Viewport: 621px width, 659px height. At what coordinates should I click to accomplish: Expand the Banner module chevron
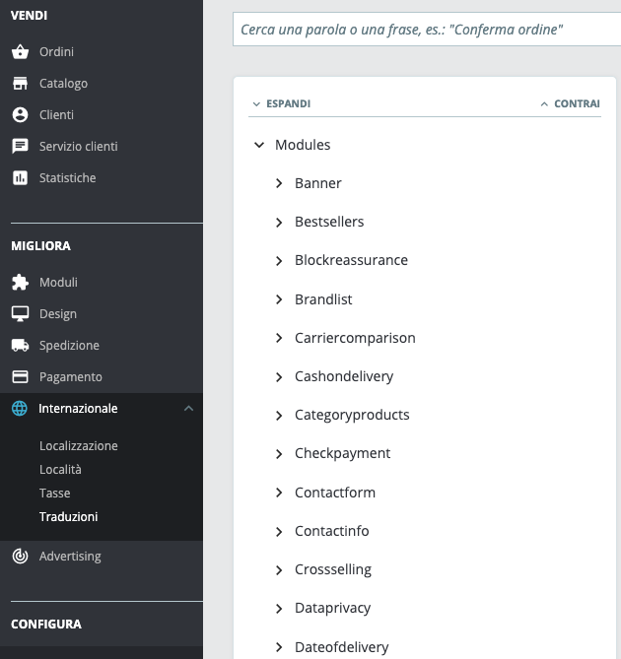[x=279, y=183]
